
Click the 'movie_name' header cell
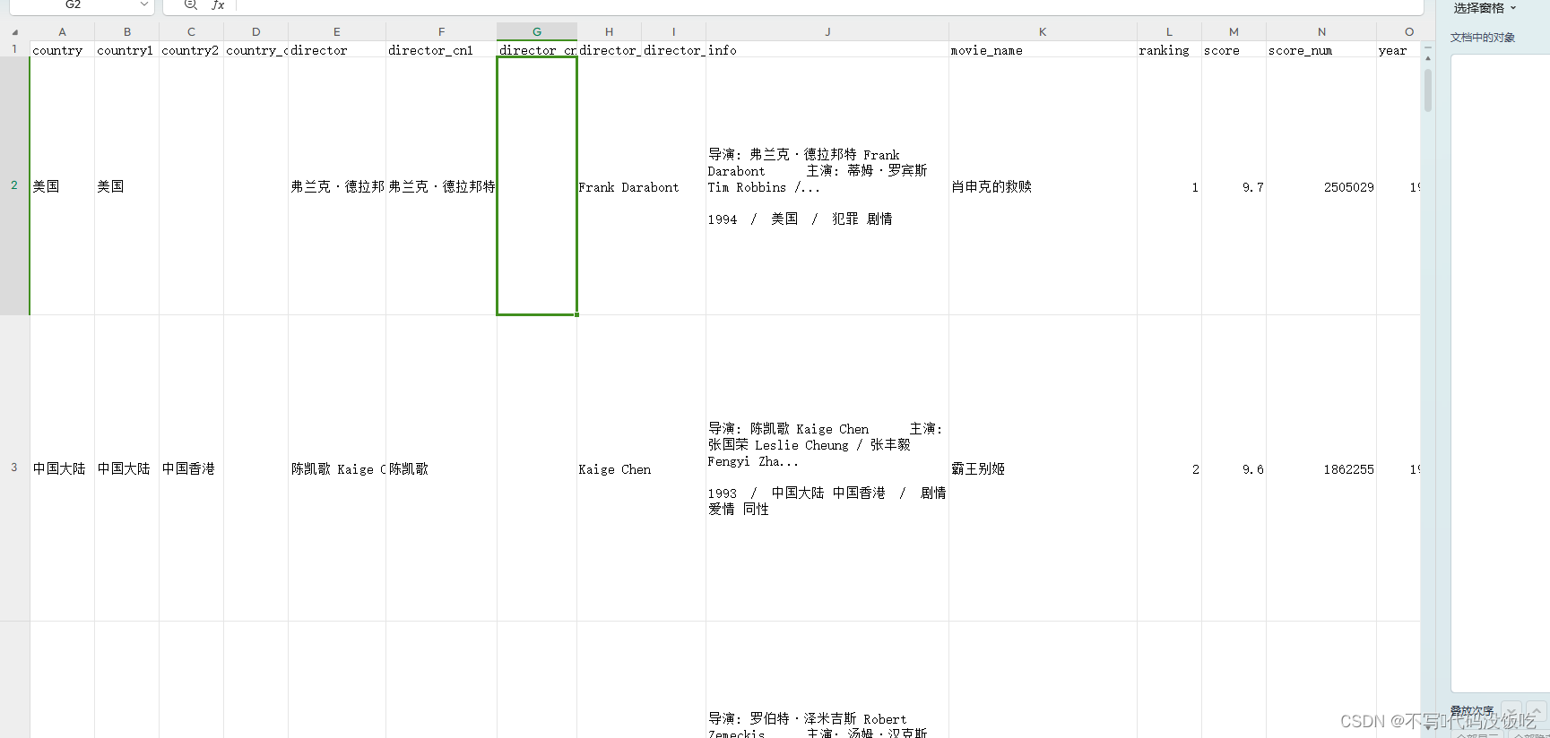click(x=1043, y=50)
